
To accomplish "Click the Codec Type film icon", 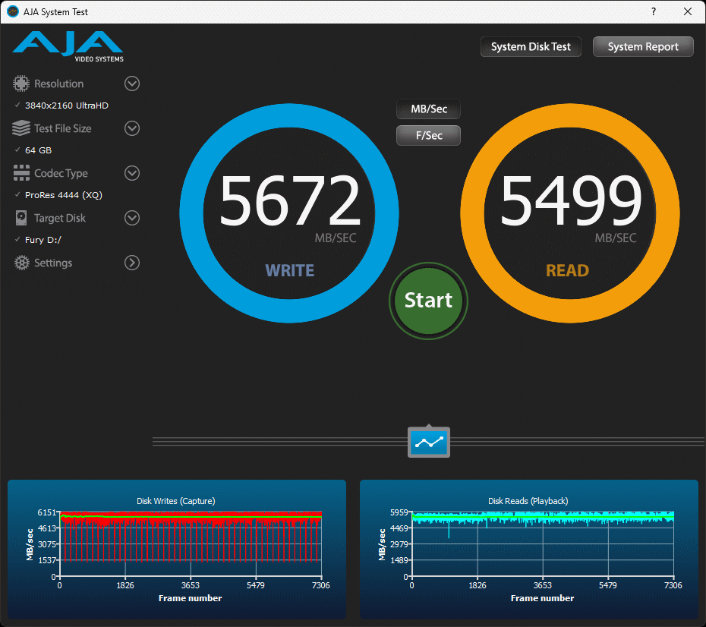I will pos(21,173).
